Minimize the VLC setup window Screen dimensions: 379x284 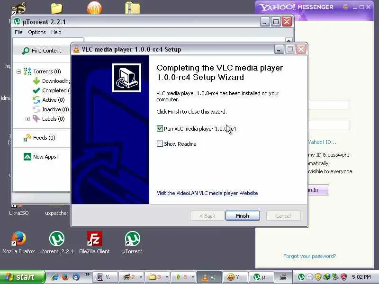pos(279,50)
